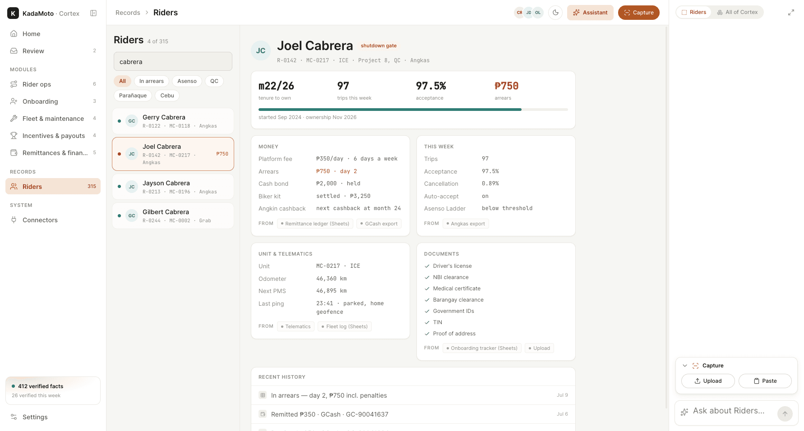804x431 pixels.
Task: Switch assistant scope to Riders
Action: click(693, 12)
